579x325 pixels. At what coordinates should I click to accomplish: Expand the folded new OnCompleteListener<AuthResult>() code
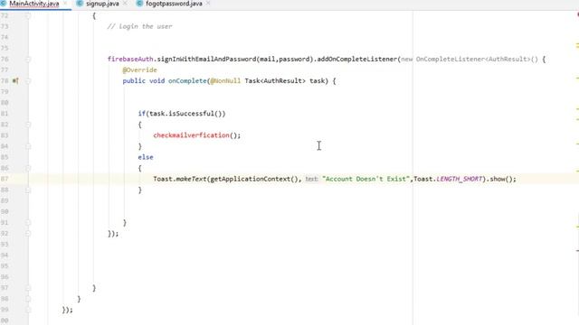(x=470, y=59)
